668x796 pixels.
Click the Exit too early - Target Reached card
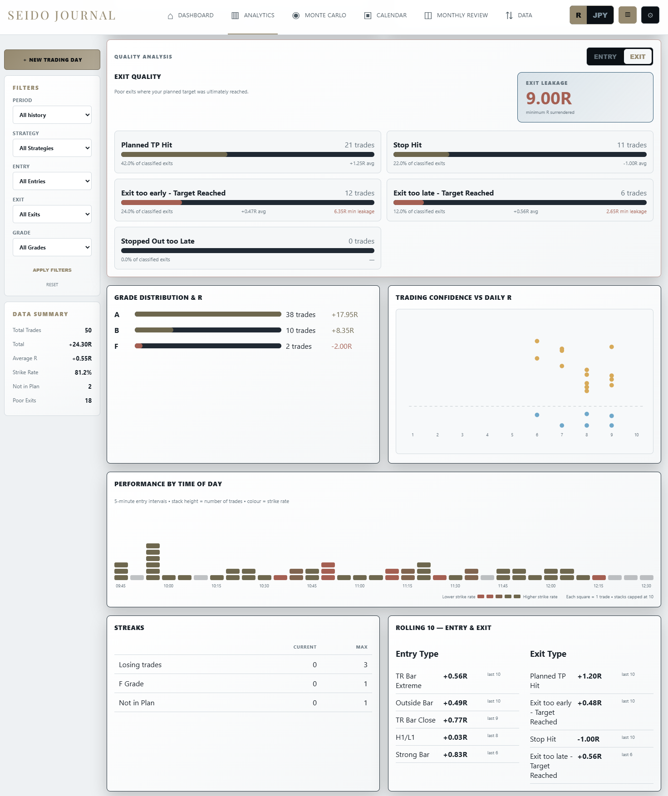[x=248, y=200]
